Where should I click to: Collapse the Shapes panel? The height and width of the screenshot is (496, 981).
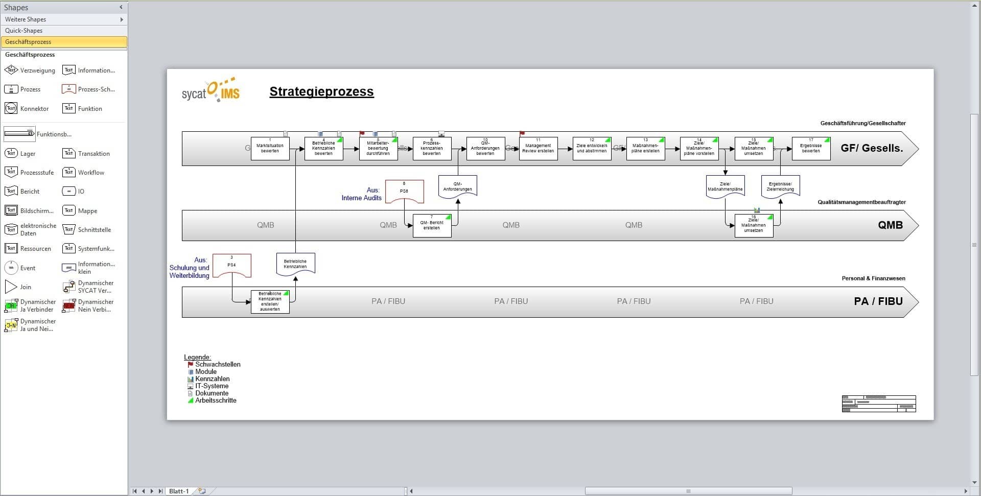(121, 7)
